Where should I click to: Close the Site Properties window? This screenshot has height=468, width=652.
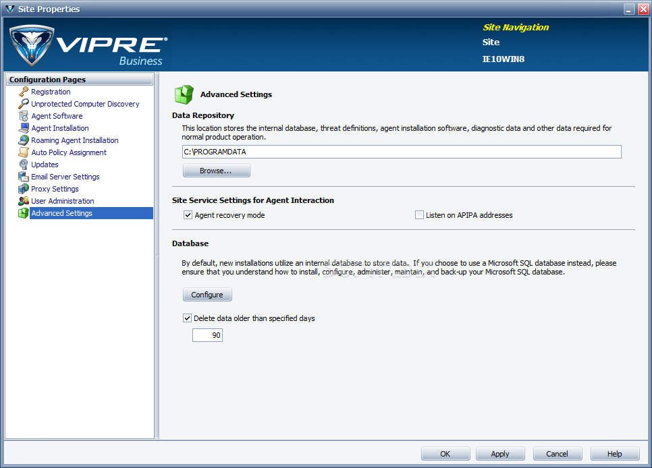tap(643, 9)
